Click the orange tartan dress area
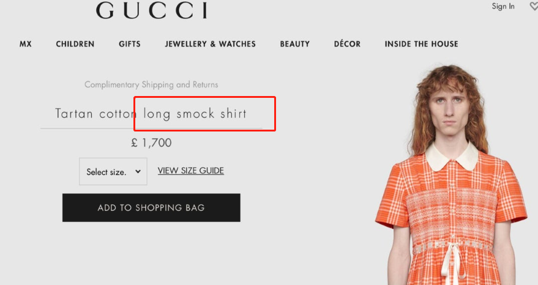Screen dimensions: 538x285 click(452, 220)
